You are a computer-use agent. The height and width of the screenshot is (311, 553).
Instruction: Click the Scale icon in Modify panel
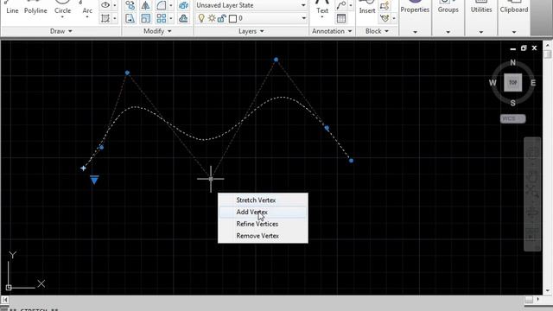145,18
